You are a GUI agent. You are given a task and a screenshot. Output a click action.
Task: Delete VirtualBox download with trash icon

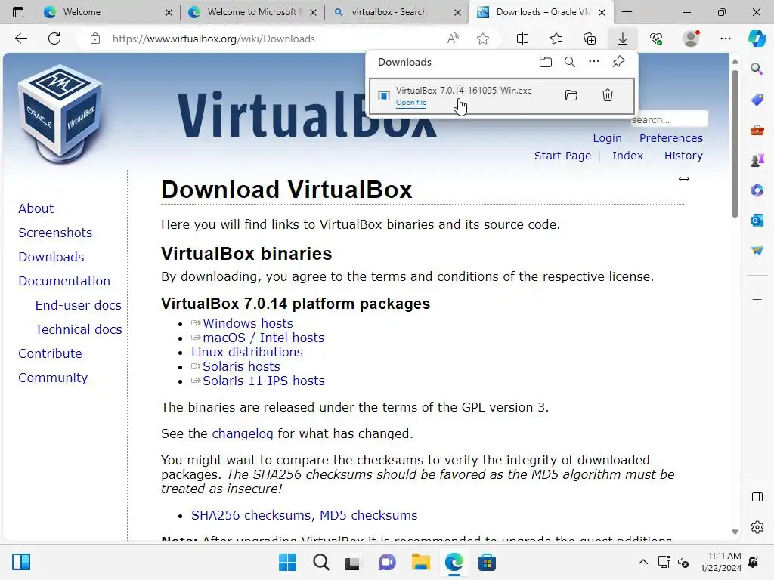608,95
